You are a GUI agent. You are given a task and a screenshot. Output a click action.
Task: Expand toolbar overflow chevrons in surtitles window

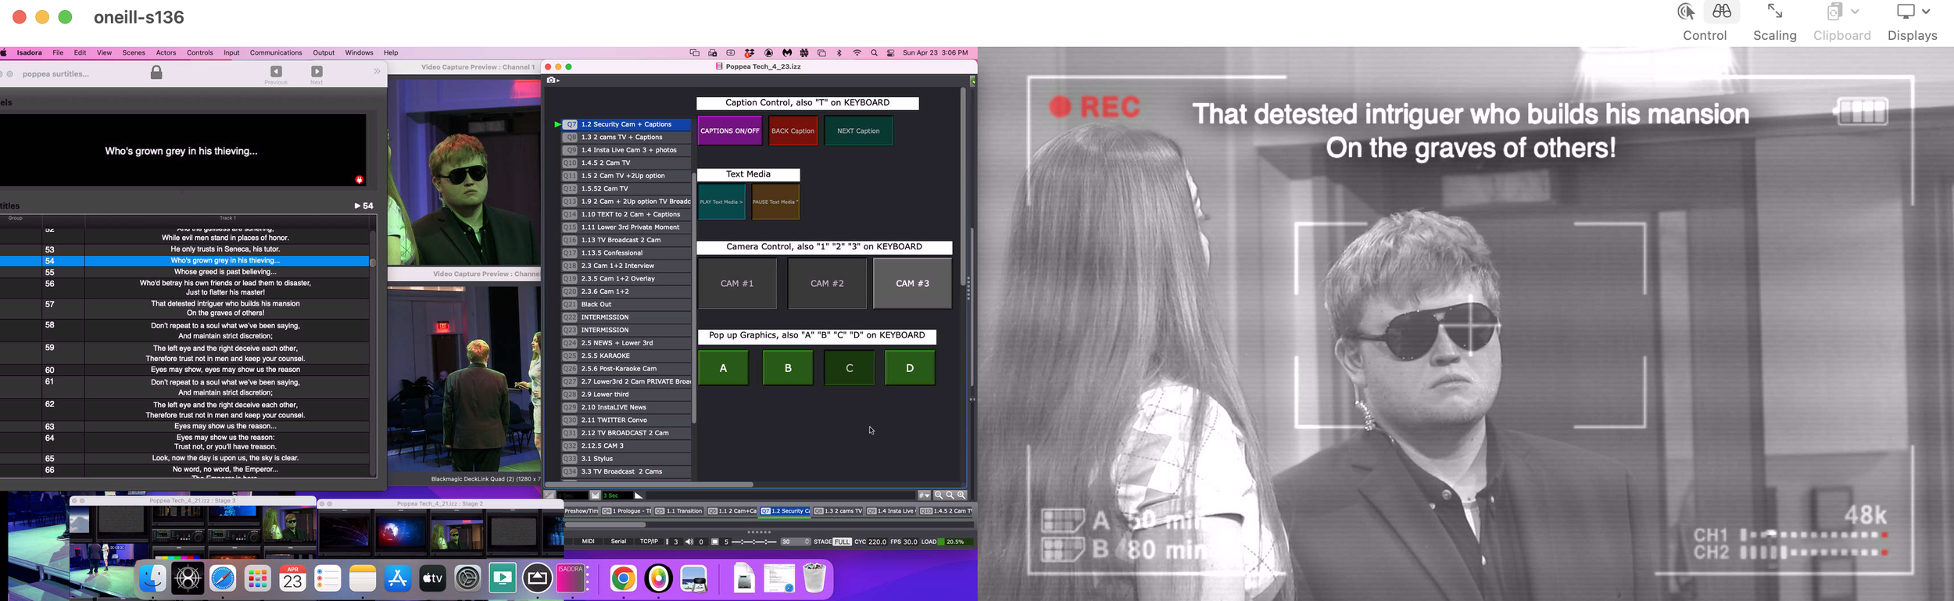(377, 72)
